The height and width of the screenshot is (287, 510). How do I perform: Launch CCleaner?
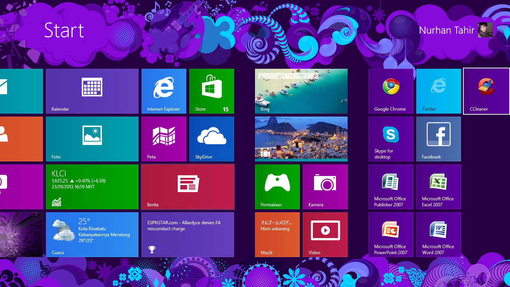(x=486, y=91)
